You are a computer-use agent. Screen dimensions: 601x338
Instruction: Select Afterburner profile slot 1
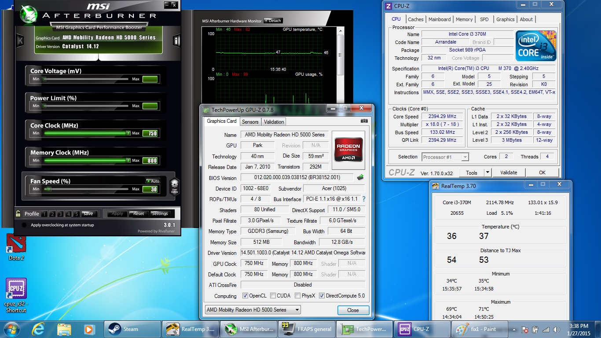(x=45, y=214)
